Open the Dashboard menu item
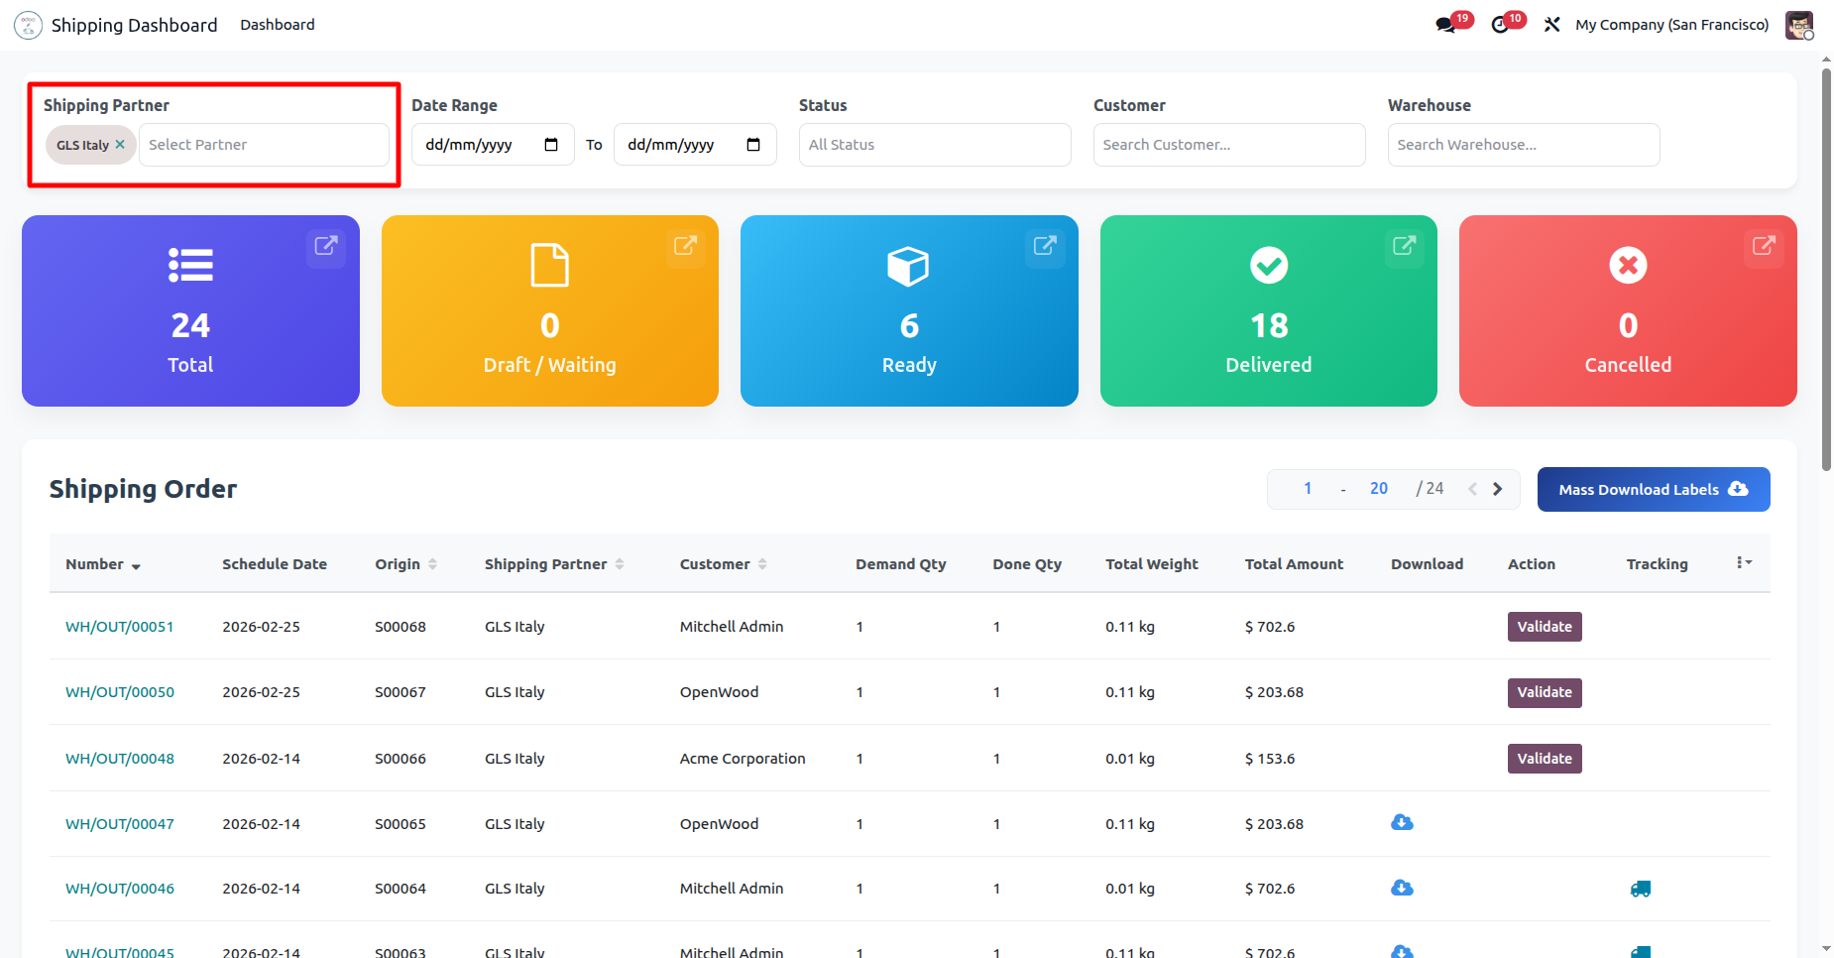1834x958 pixels. point(277,25)
